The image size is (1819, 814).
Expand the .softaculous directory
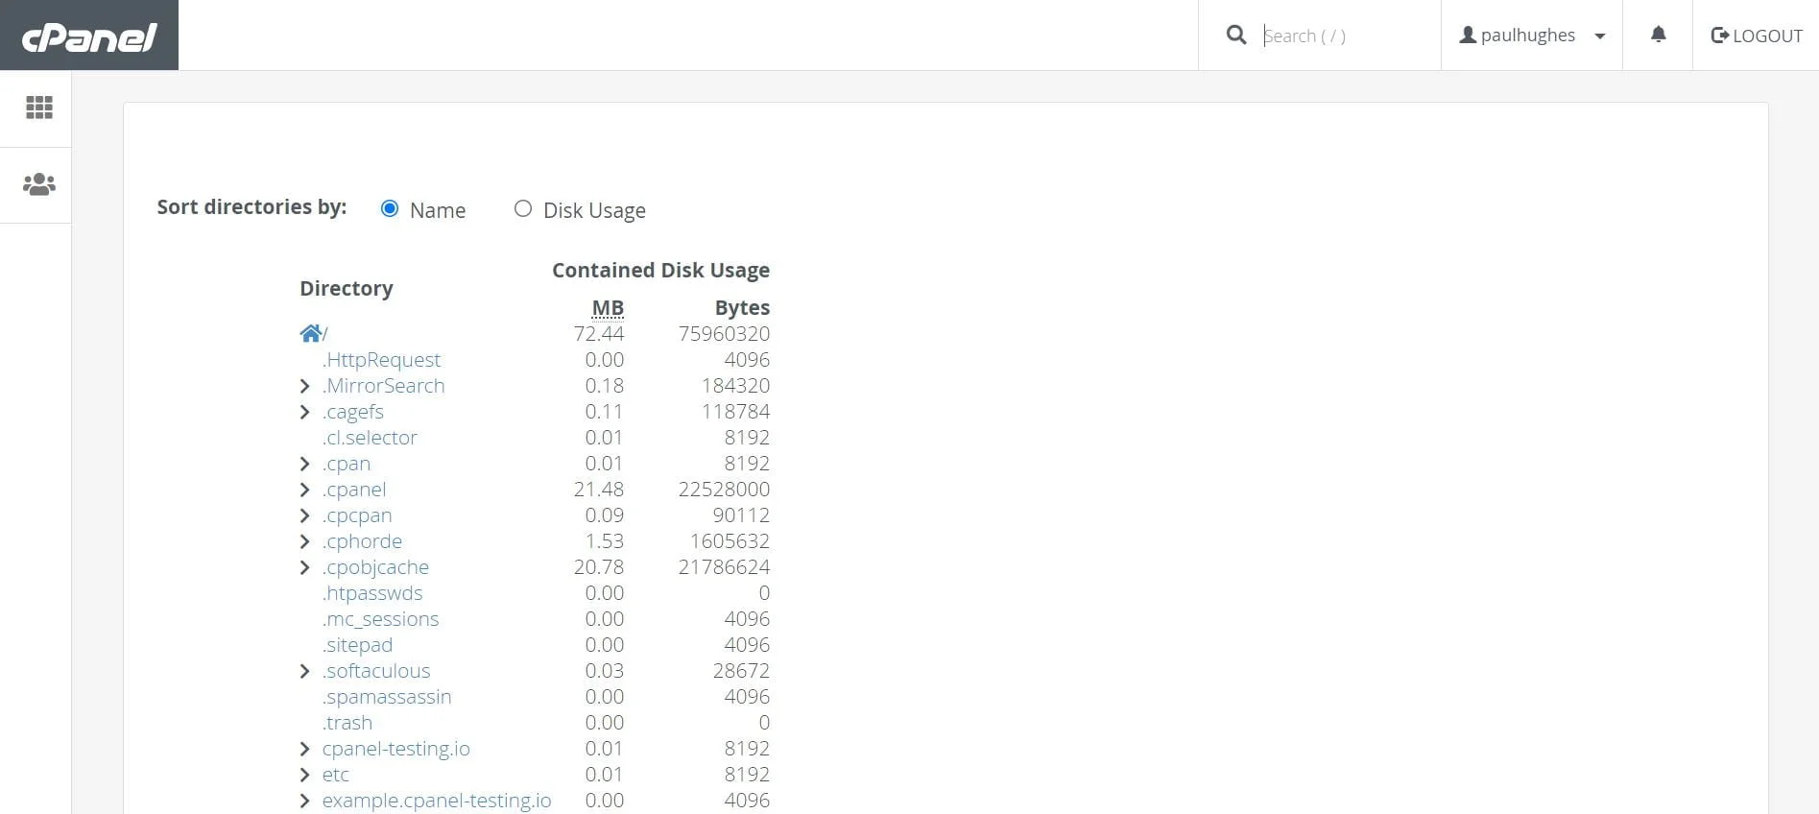tap(305, 671)
